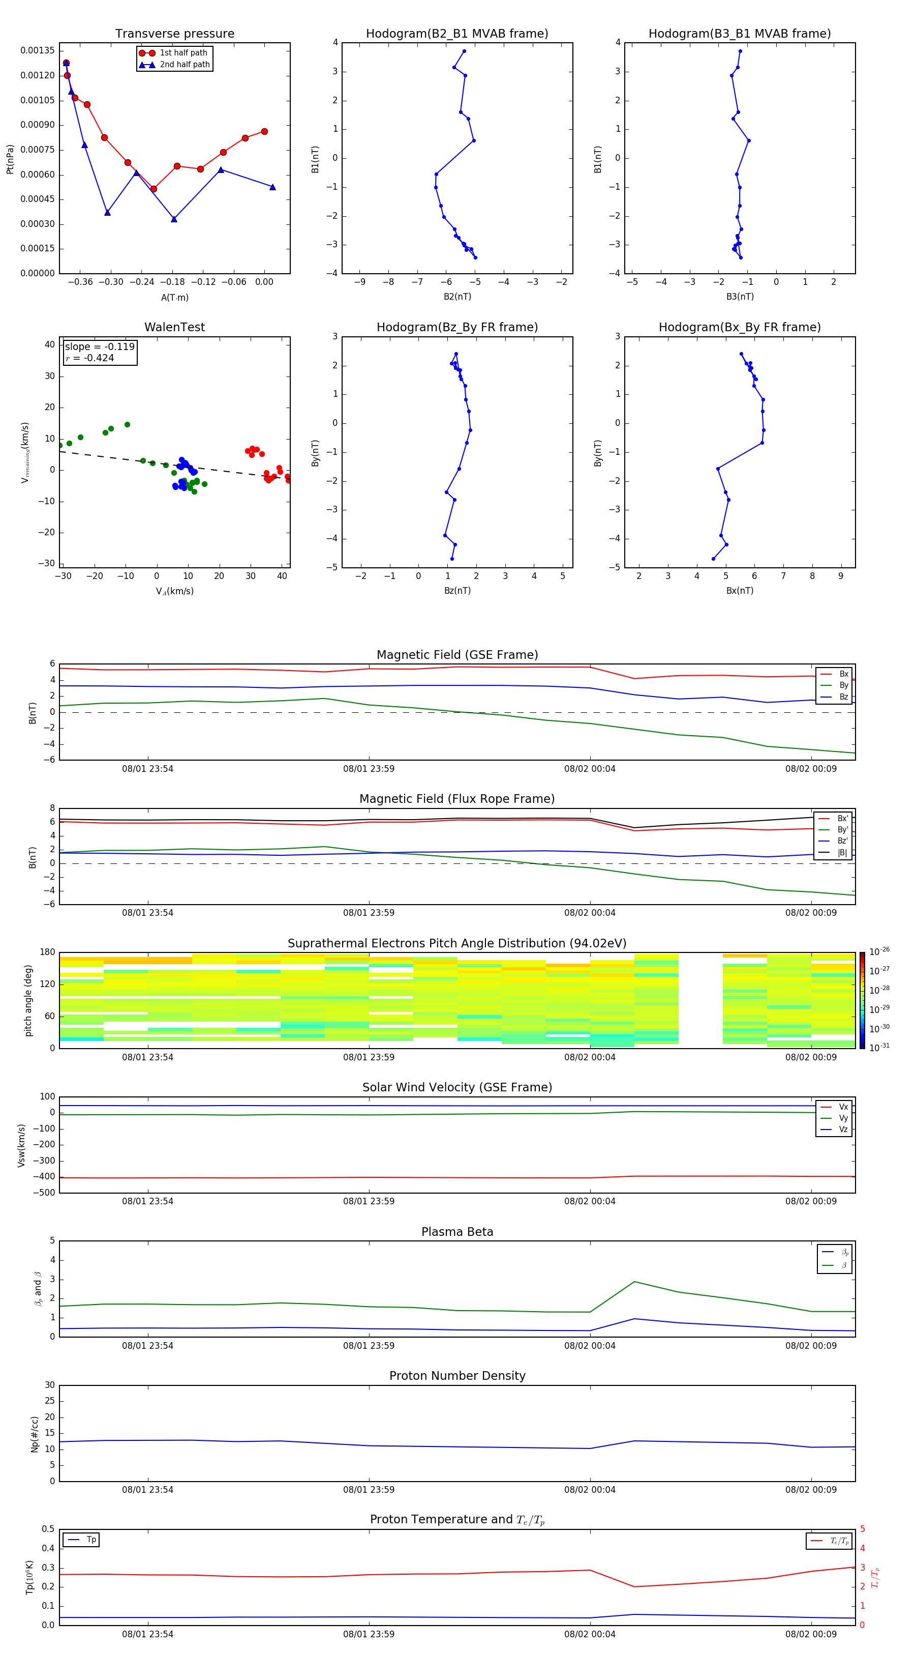Click the Bx' legend entry in Flux Rope plot
Viewport: 915px width, 1679px height.
tap(834, 819)
